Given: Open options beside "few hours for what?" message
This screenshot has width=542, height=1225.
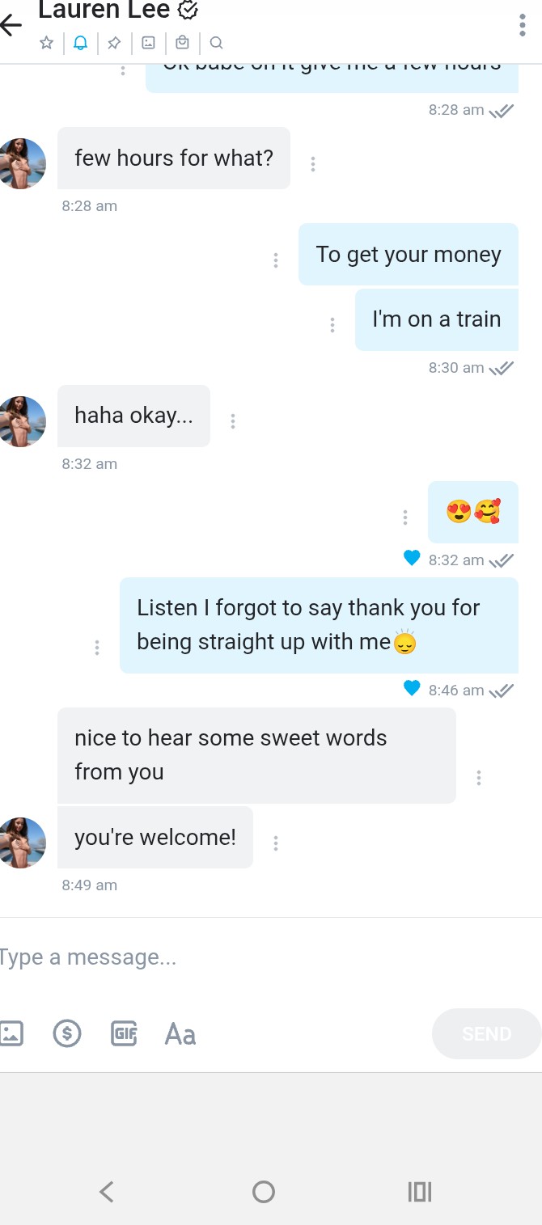Looking at the screenshot, I should click(x=313, y=163).
